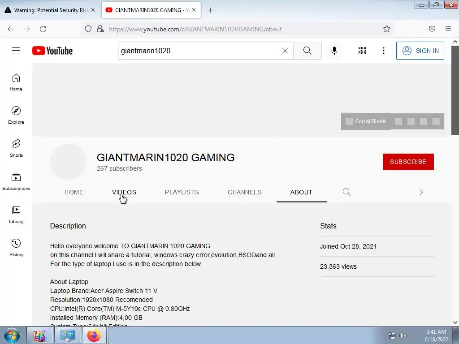
Task: Click the Resolution:1920x1080 Recomended line
Action: pyautogui.click(x=101, y=300)
